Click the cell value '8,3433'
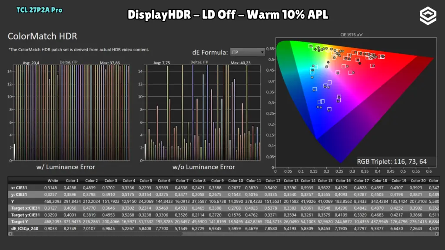445x250 pixels. 361,201
